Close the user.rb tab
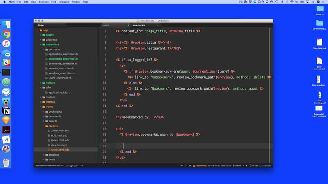328x184 pixels. pos(128,25)
